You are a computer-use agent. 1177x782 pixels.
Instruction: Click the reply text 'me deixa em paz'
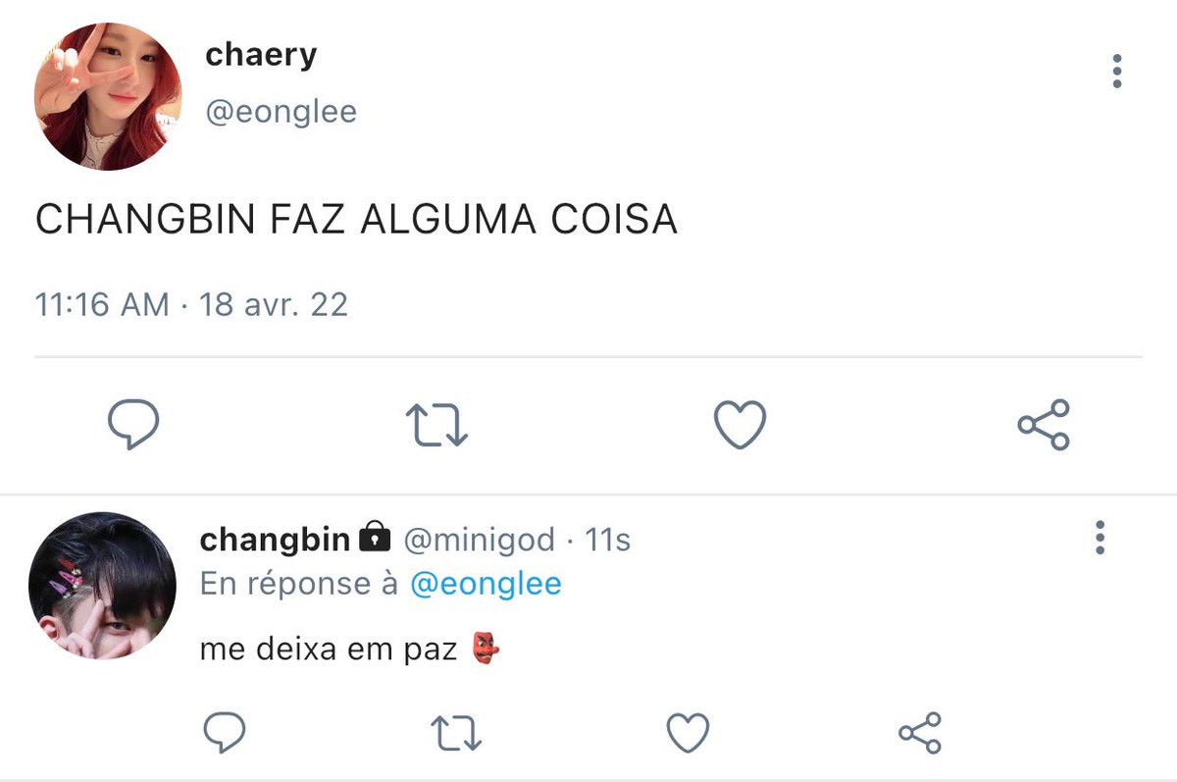point(330,650)
